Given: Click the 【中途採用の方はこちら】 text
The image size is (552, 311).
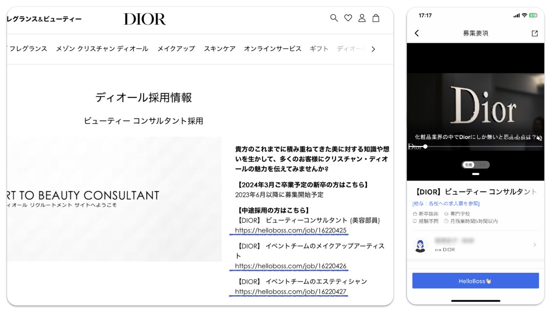Looking at the screenshot, I should coord(273,210).
